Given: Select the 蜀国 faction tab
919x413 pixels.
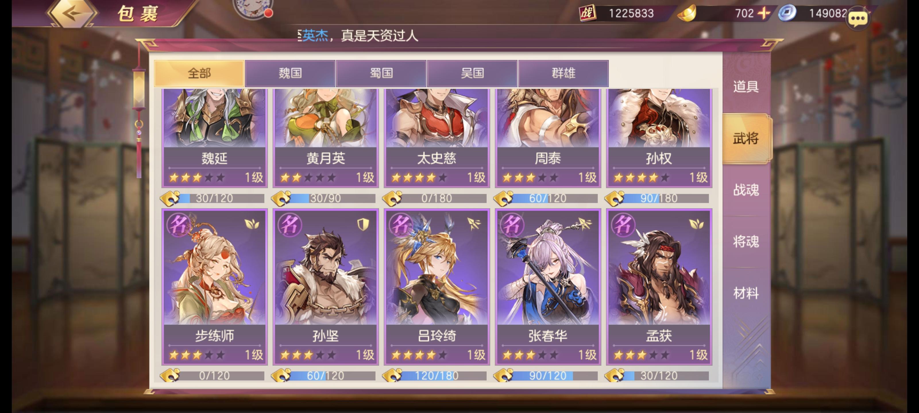Looking at the screenshot, I should [x=381, y=73].
